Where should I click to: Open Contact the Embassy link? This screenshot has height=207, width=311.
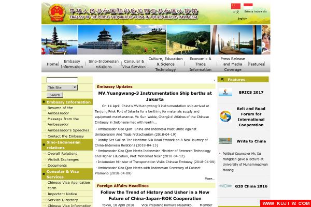(x=66, y=136)
